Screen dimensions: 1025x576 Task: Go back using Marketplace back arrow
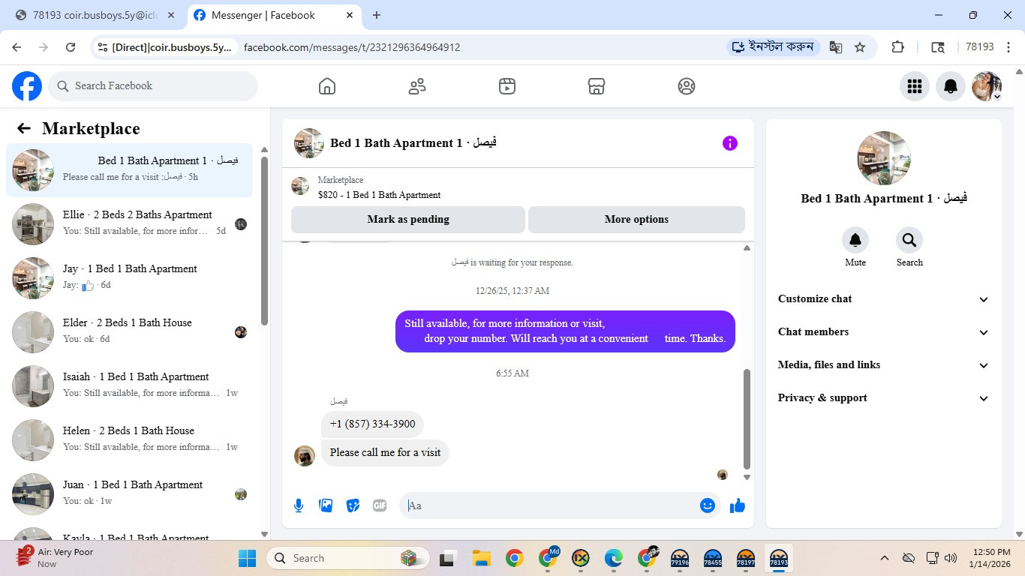click(x=24, y=128)
